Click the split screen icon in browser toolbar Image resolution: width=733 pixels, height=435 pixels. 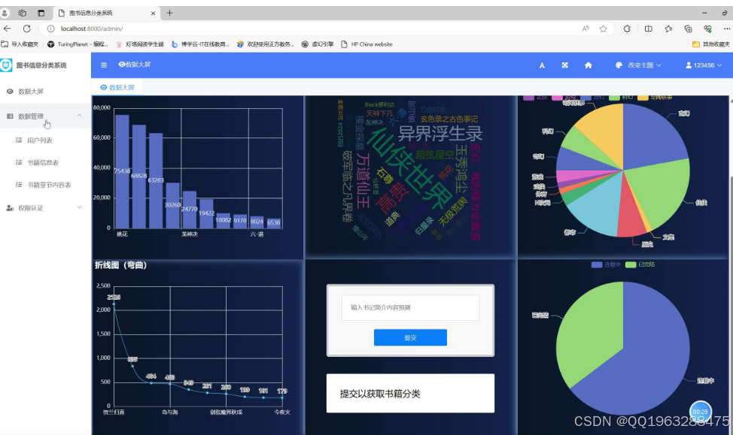(649, 29)
